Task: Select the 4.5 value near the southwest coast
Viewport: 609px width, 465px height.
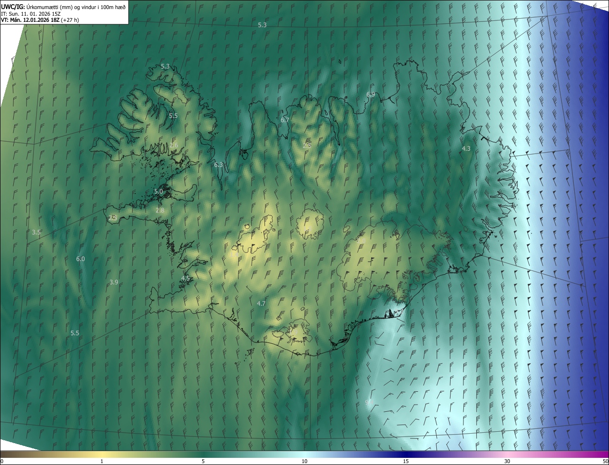Action: point(186,278)
